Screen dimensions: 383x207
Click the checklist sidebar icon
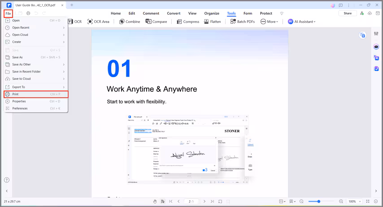pos(376,69)
